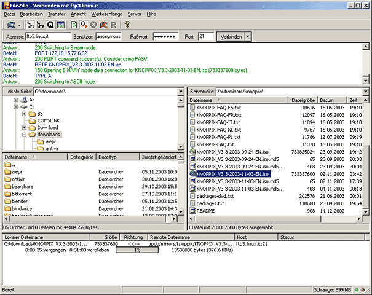Open the Site Manager icon
Screen dimensions: 372x295
11,25
